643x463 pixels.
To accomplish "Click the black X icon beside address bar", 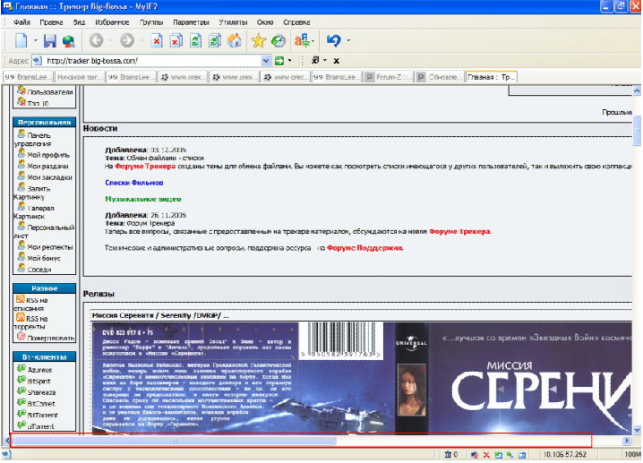I will click(x=336, y=61).
